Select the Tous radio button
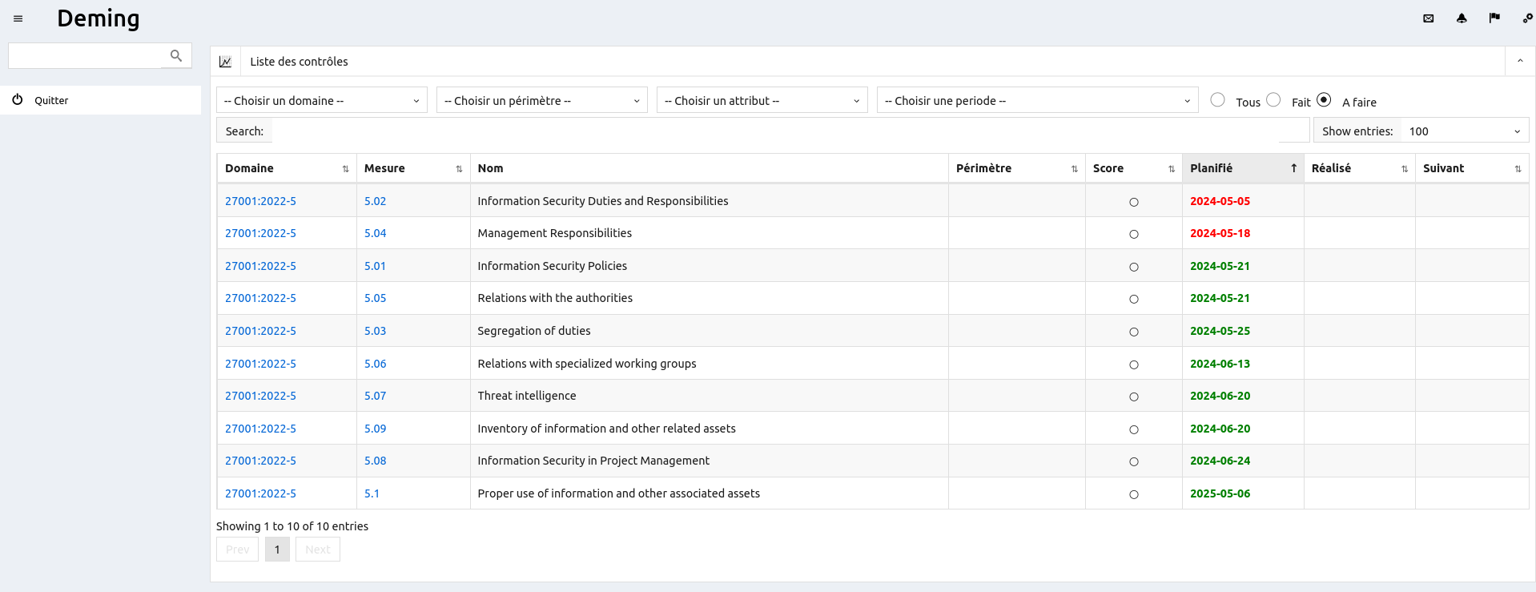This screenshot has height=592, width=1536. point(1217,100)
